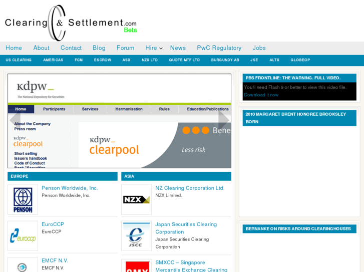Select GLOBEOP category
364x272 pixels.
(300, 60)
